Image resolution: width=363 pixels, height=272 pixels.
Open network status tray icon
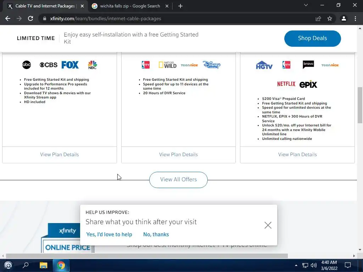tap(305, 266)
